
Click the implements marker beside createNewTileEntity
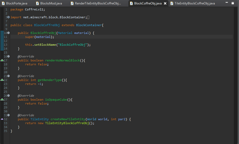click(x=2, y=119)
